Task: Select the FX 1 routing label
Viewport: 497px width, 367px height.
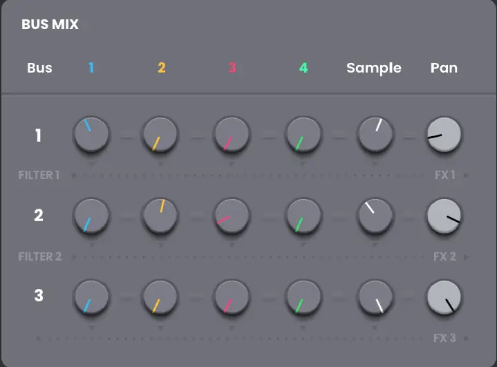Action: click(x=444, y=175)
